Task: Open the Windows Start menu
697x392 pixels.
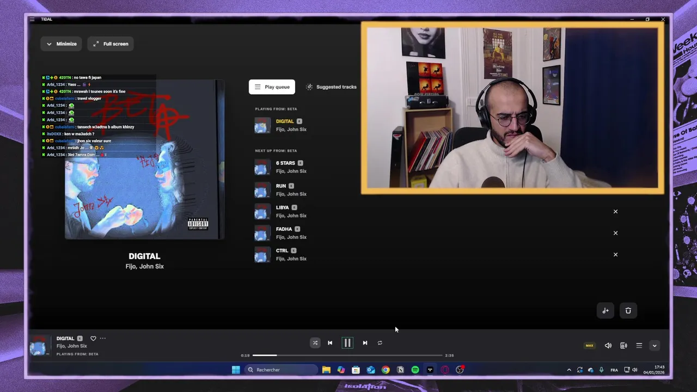Action: point(236,370)
